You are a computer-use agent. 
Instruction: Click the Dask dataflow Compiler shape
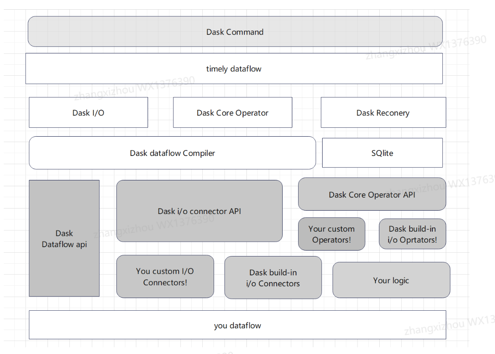point(172,153)
